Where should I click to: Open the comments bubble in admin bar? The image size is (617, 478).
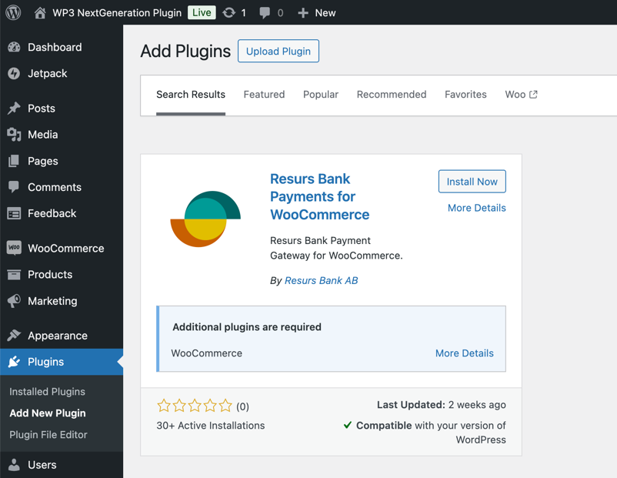click(265, 13)
